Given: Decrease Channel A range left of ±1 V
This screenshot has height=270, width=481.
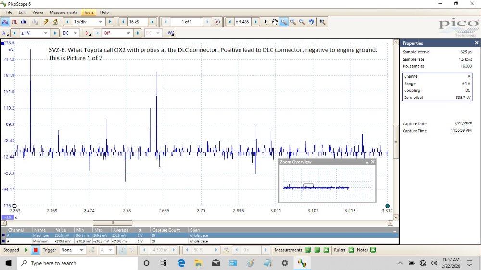Looking at the screenshot, I should click(x=14, y=33).
